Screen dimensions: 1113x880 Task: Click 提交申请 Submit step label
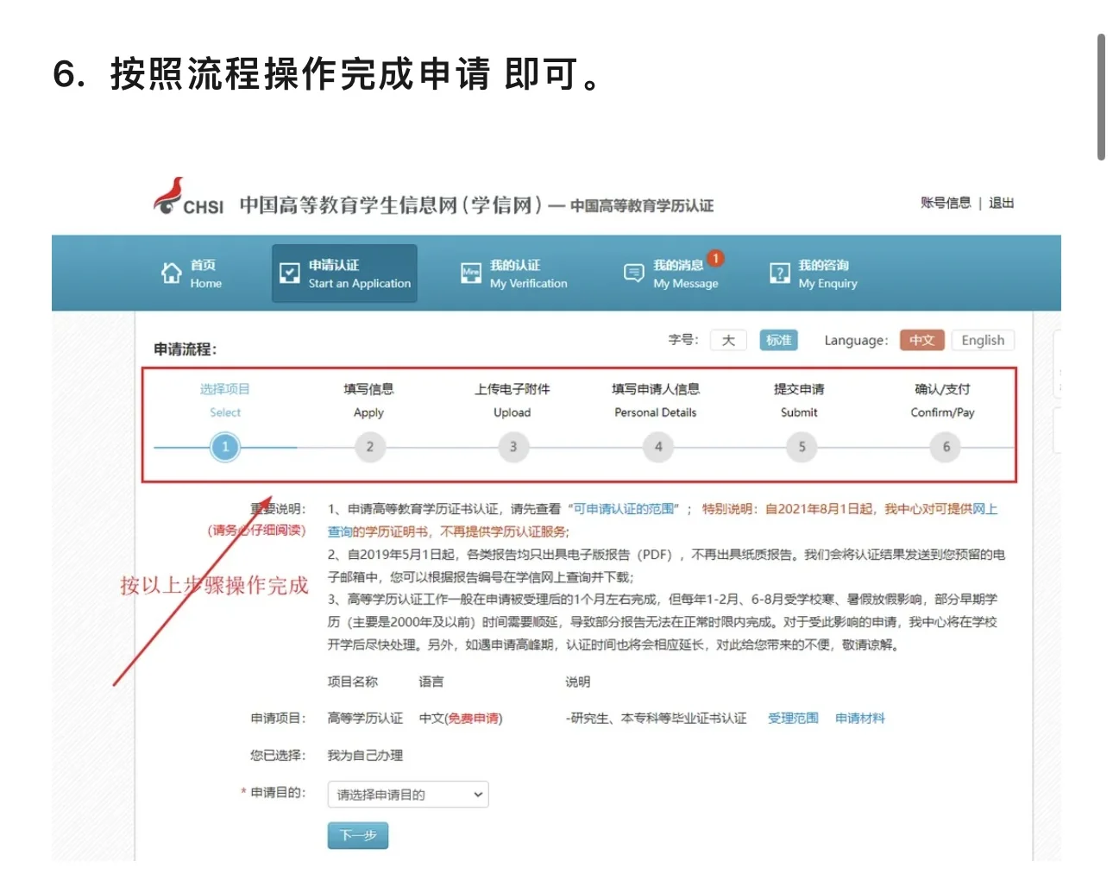click(x=799, y=400)
